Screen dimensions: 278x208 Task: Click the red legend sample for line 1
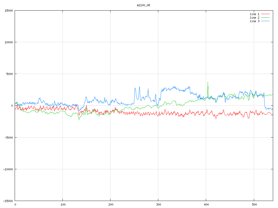click(266, 14)
